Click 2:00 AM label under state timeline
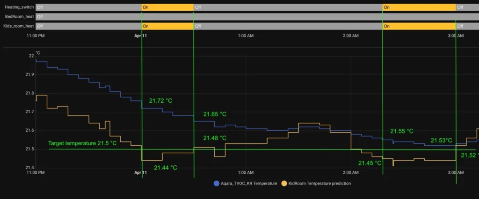The height and width of the screenshot is (199, 479). tap(350, 36)
